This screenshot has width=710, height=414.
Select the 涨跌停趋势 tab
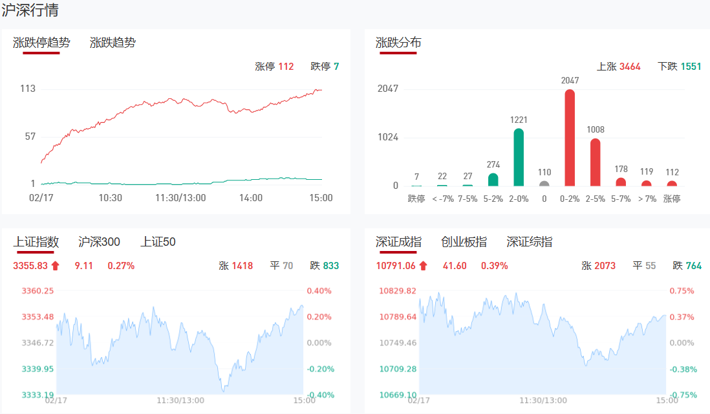41,43
